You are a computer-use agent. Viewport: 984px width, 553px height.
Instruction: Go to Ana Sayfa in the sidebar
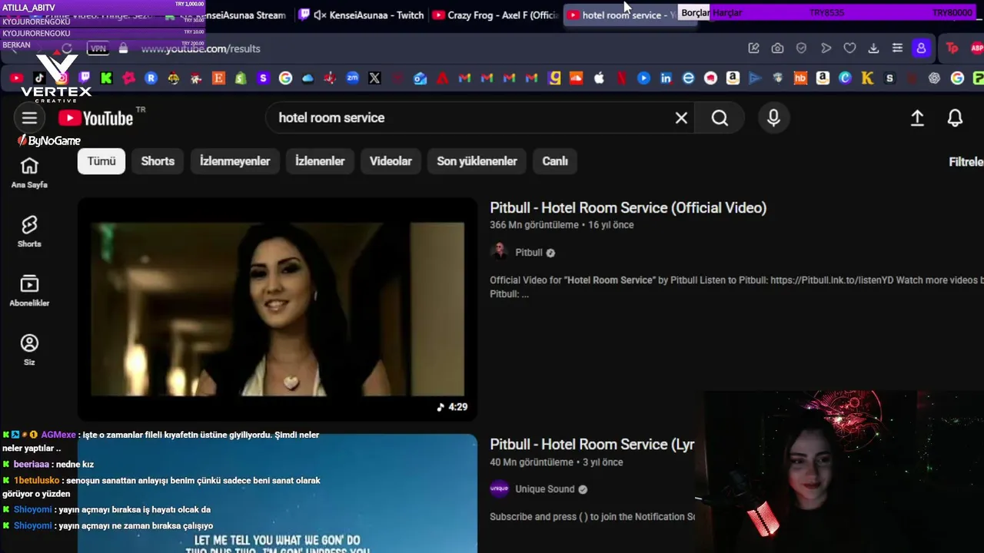29,173
